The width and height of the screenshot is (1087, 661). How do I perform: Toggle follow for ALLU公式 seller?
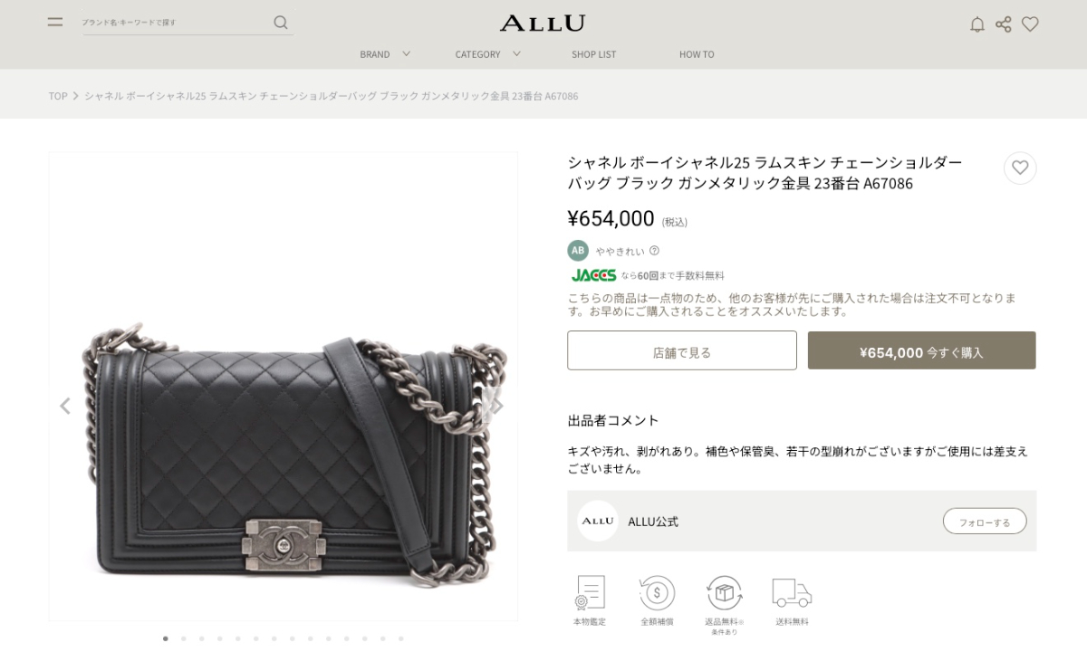point(985,522)
